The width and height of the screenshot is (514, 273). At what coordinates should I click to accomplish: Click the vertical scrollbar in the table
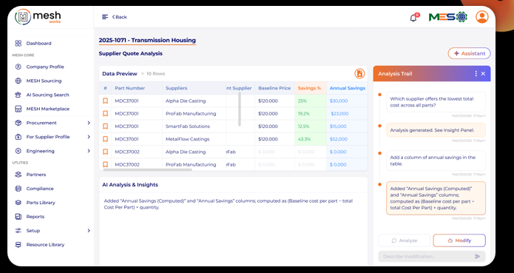240,109
